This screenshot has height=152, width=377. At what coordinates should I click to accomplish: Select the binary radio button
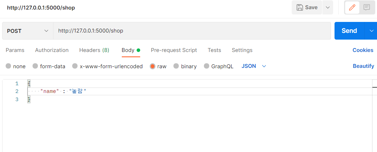tap(176, 66)
